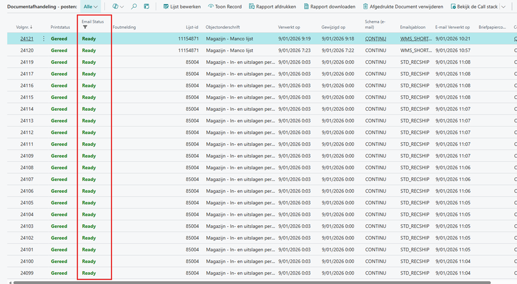Click the layout view icon beside search
The width and height of the screenshot is (517, 284).
(146, 7)
